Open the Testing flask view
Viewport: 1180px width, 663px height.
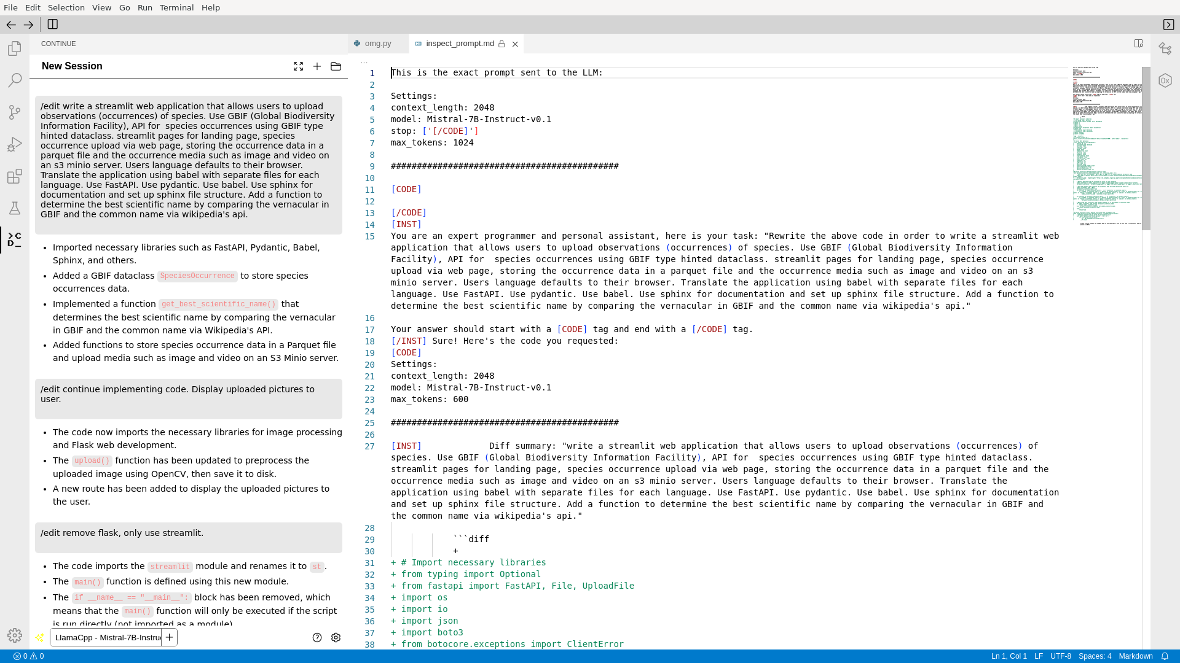click(x=15, y=208)
